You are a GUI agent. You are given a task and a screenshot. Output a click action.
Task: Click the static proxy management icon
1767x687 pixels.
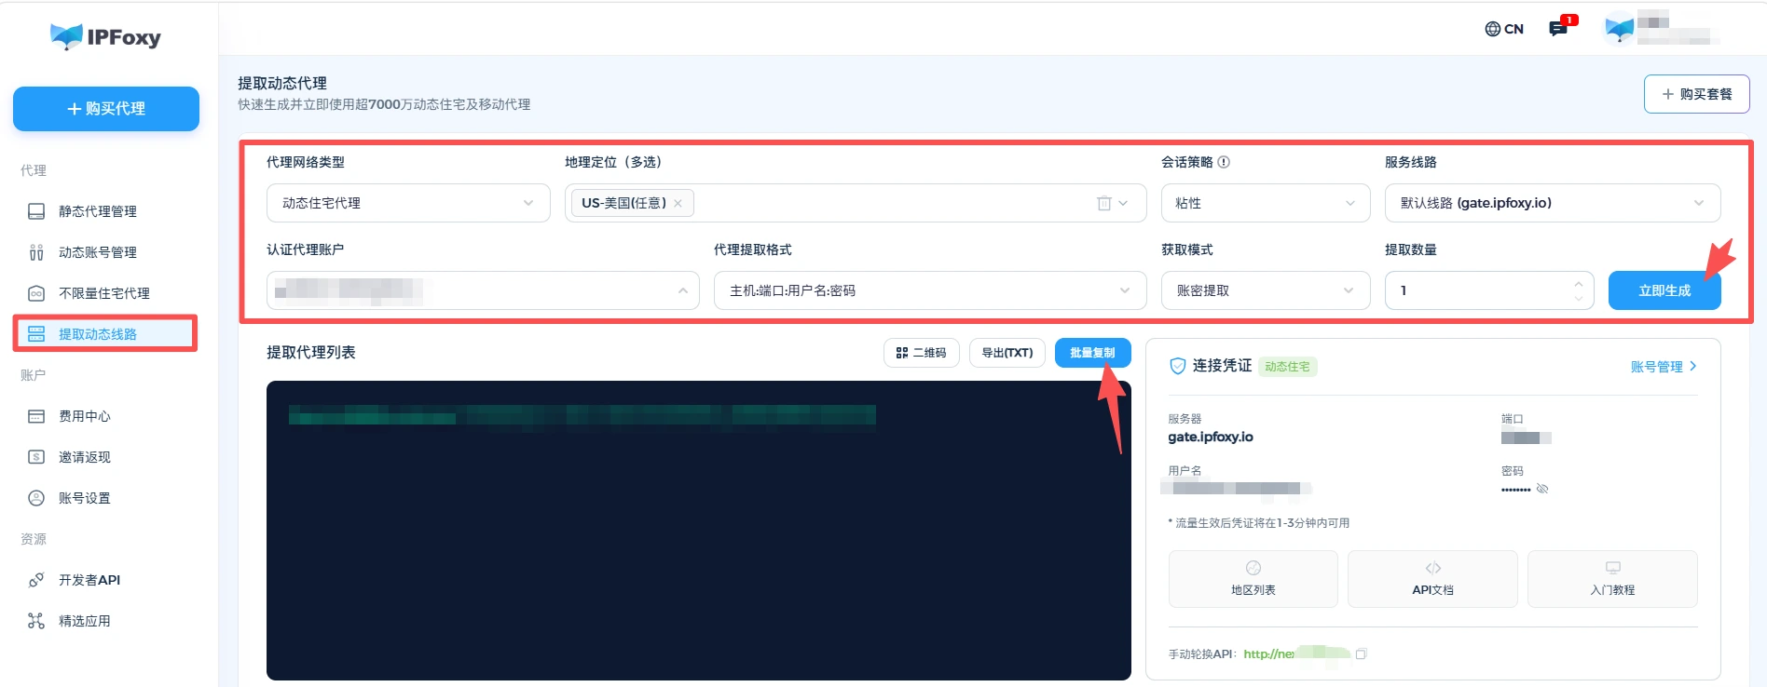36,211
